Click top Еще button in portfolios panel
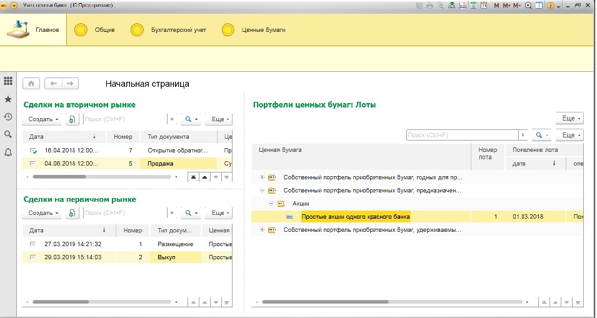The image size is (597, 318). tap(569, 118)
